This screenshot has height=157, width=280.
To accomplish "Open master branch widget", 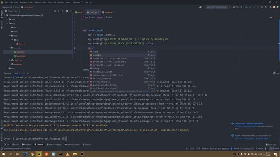I will [259, 148].
